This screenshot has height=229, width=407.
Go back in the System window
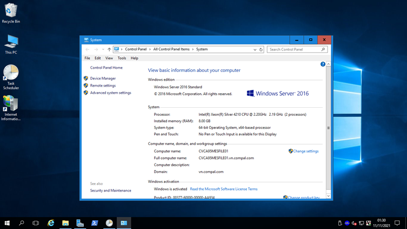pos(88,49)
